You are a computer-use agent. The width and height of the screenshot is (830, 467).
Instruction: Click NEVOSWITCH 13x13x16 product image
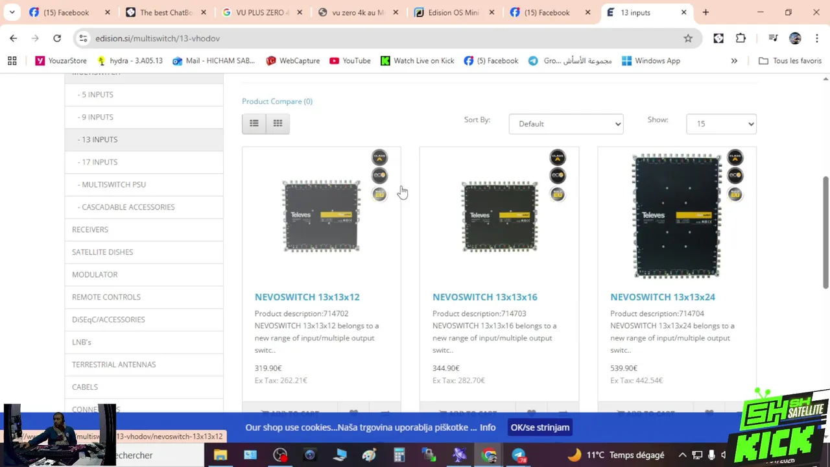point(499,216)
